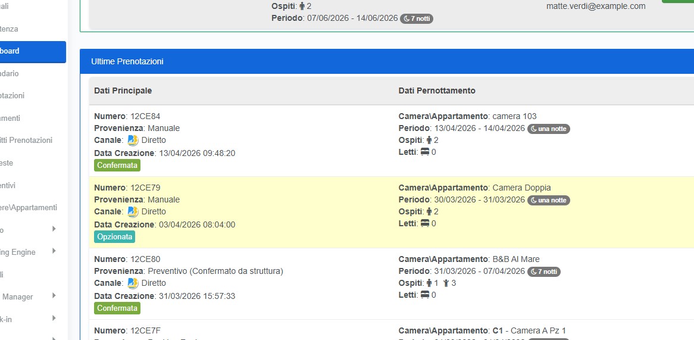Expand the Manager sidebar submenu arrow
The width and height of the screenshot is (694, 340).
point(54,296)
